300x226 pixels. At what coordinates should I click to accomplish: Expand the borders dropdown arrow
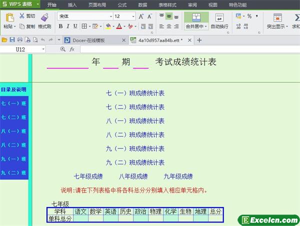[89, 26]
